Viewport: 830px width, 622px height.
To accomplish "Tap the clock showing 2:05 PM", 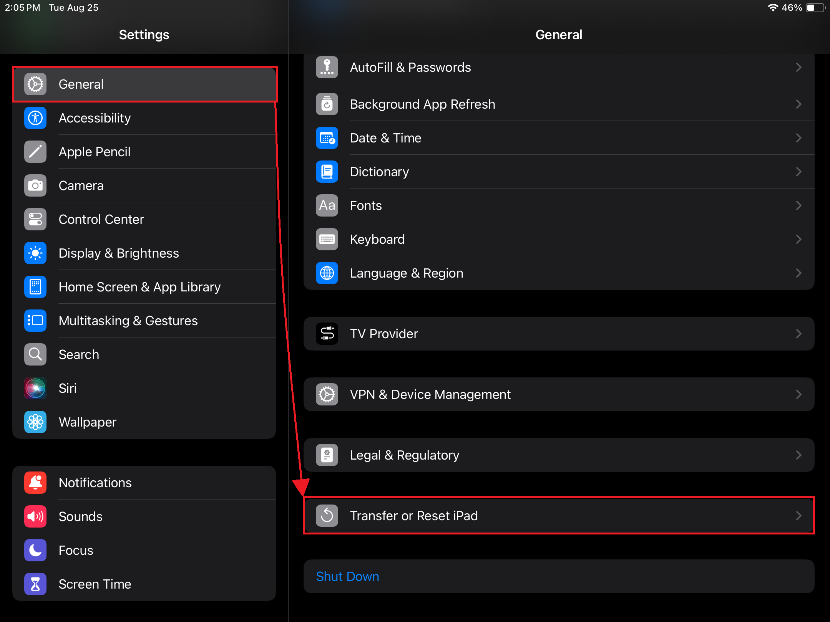I will (22, 8).
